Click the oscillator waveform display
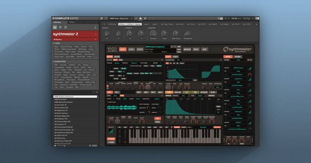 [122, 108]
